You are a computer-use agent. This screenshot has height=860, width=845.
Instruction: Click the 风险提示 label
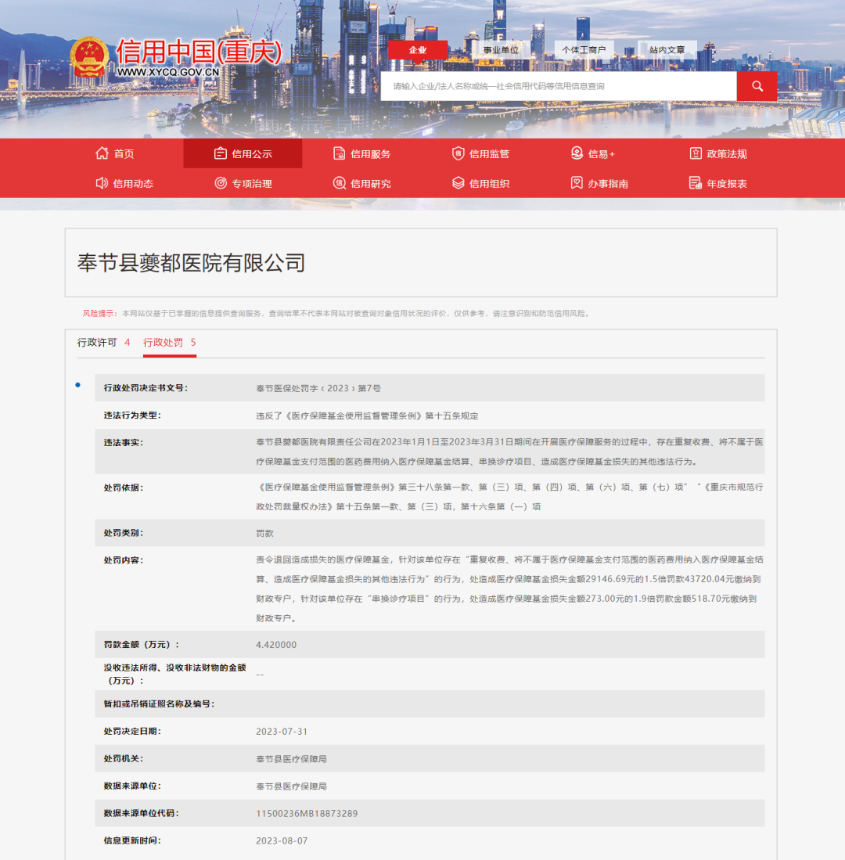coord(100,313)
